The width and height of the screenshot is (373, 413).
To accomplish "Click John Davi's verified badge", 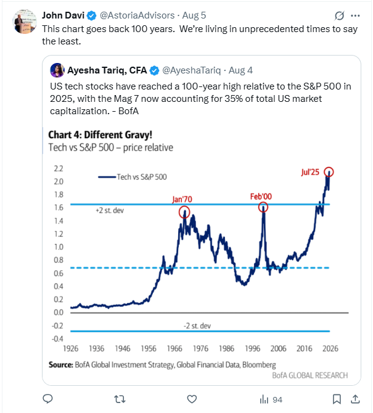I will 91,16.
